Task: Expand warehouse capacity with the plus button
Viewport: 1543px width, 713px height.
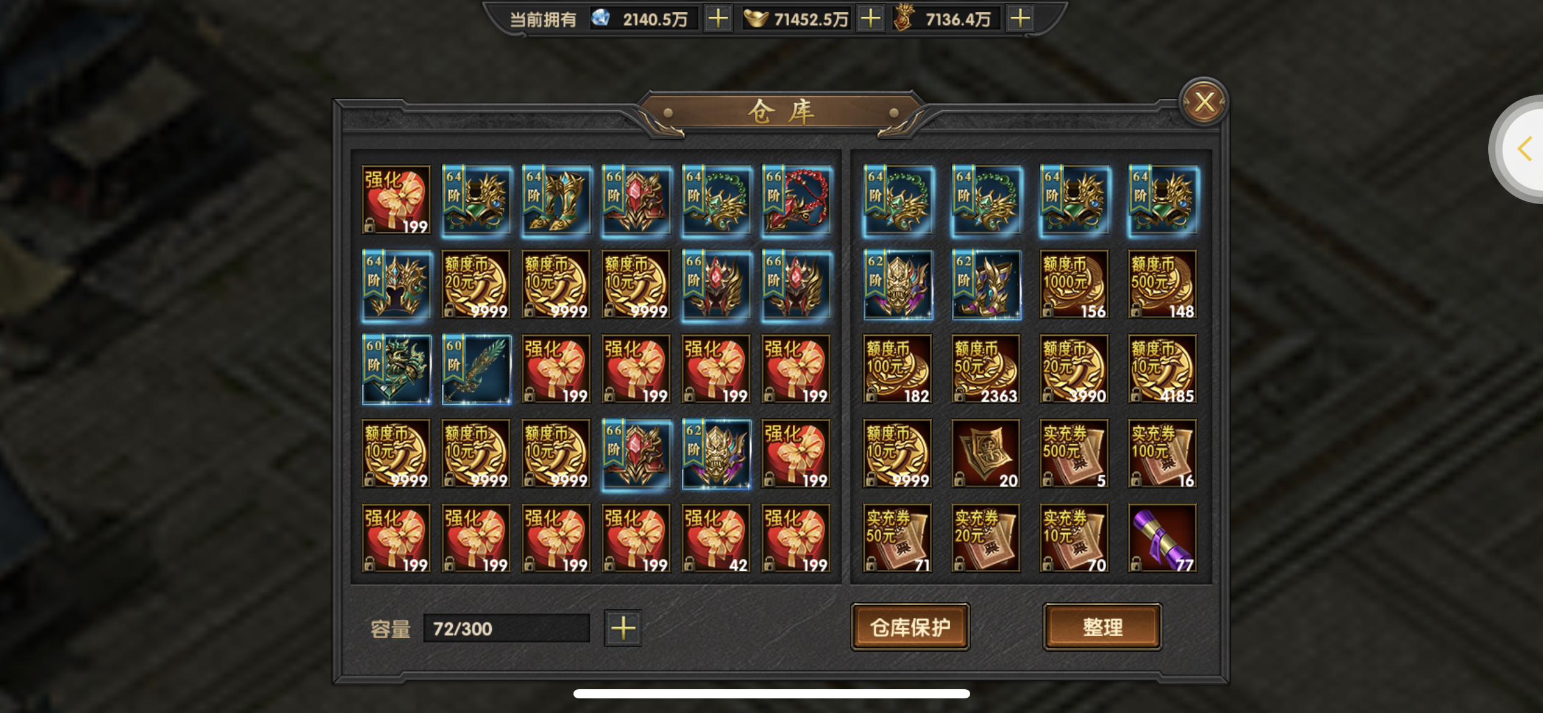Action: point(623,628)
